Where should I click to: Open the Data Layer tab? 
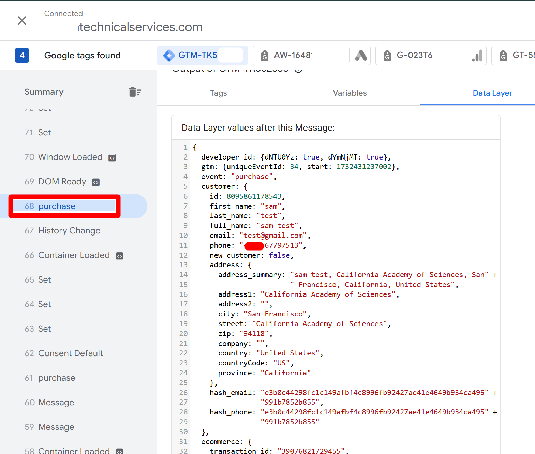point(492,93)
